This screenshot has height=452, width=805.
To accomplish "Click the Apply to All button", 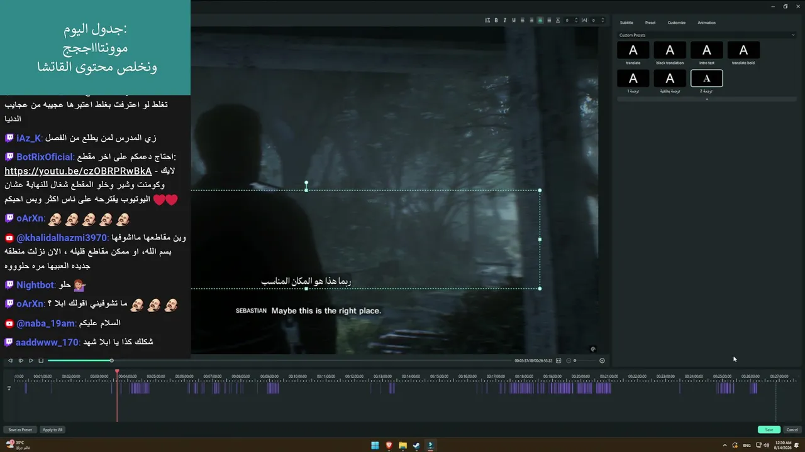I will coord(52,430).
